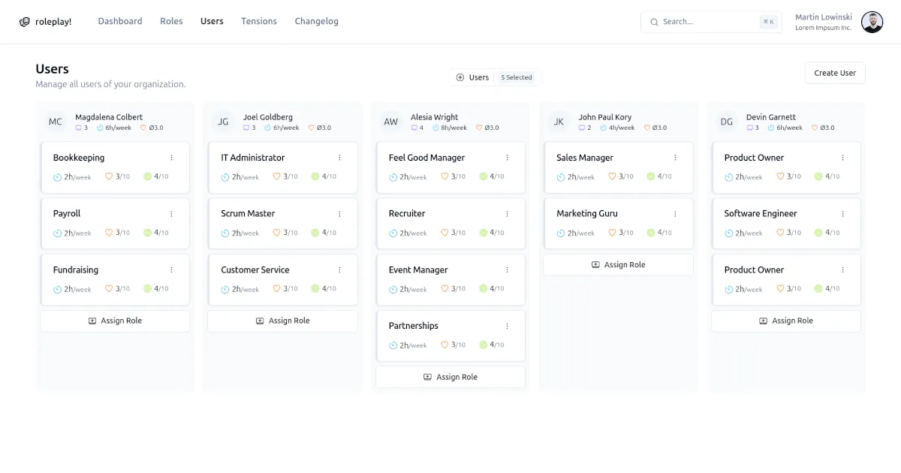Open options menu for Partnerships role
Image resolution: width=901 pixels, height=473 pixels.
point(507,326)
